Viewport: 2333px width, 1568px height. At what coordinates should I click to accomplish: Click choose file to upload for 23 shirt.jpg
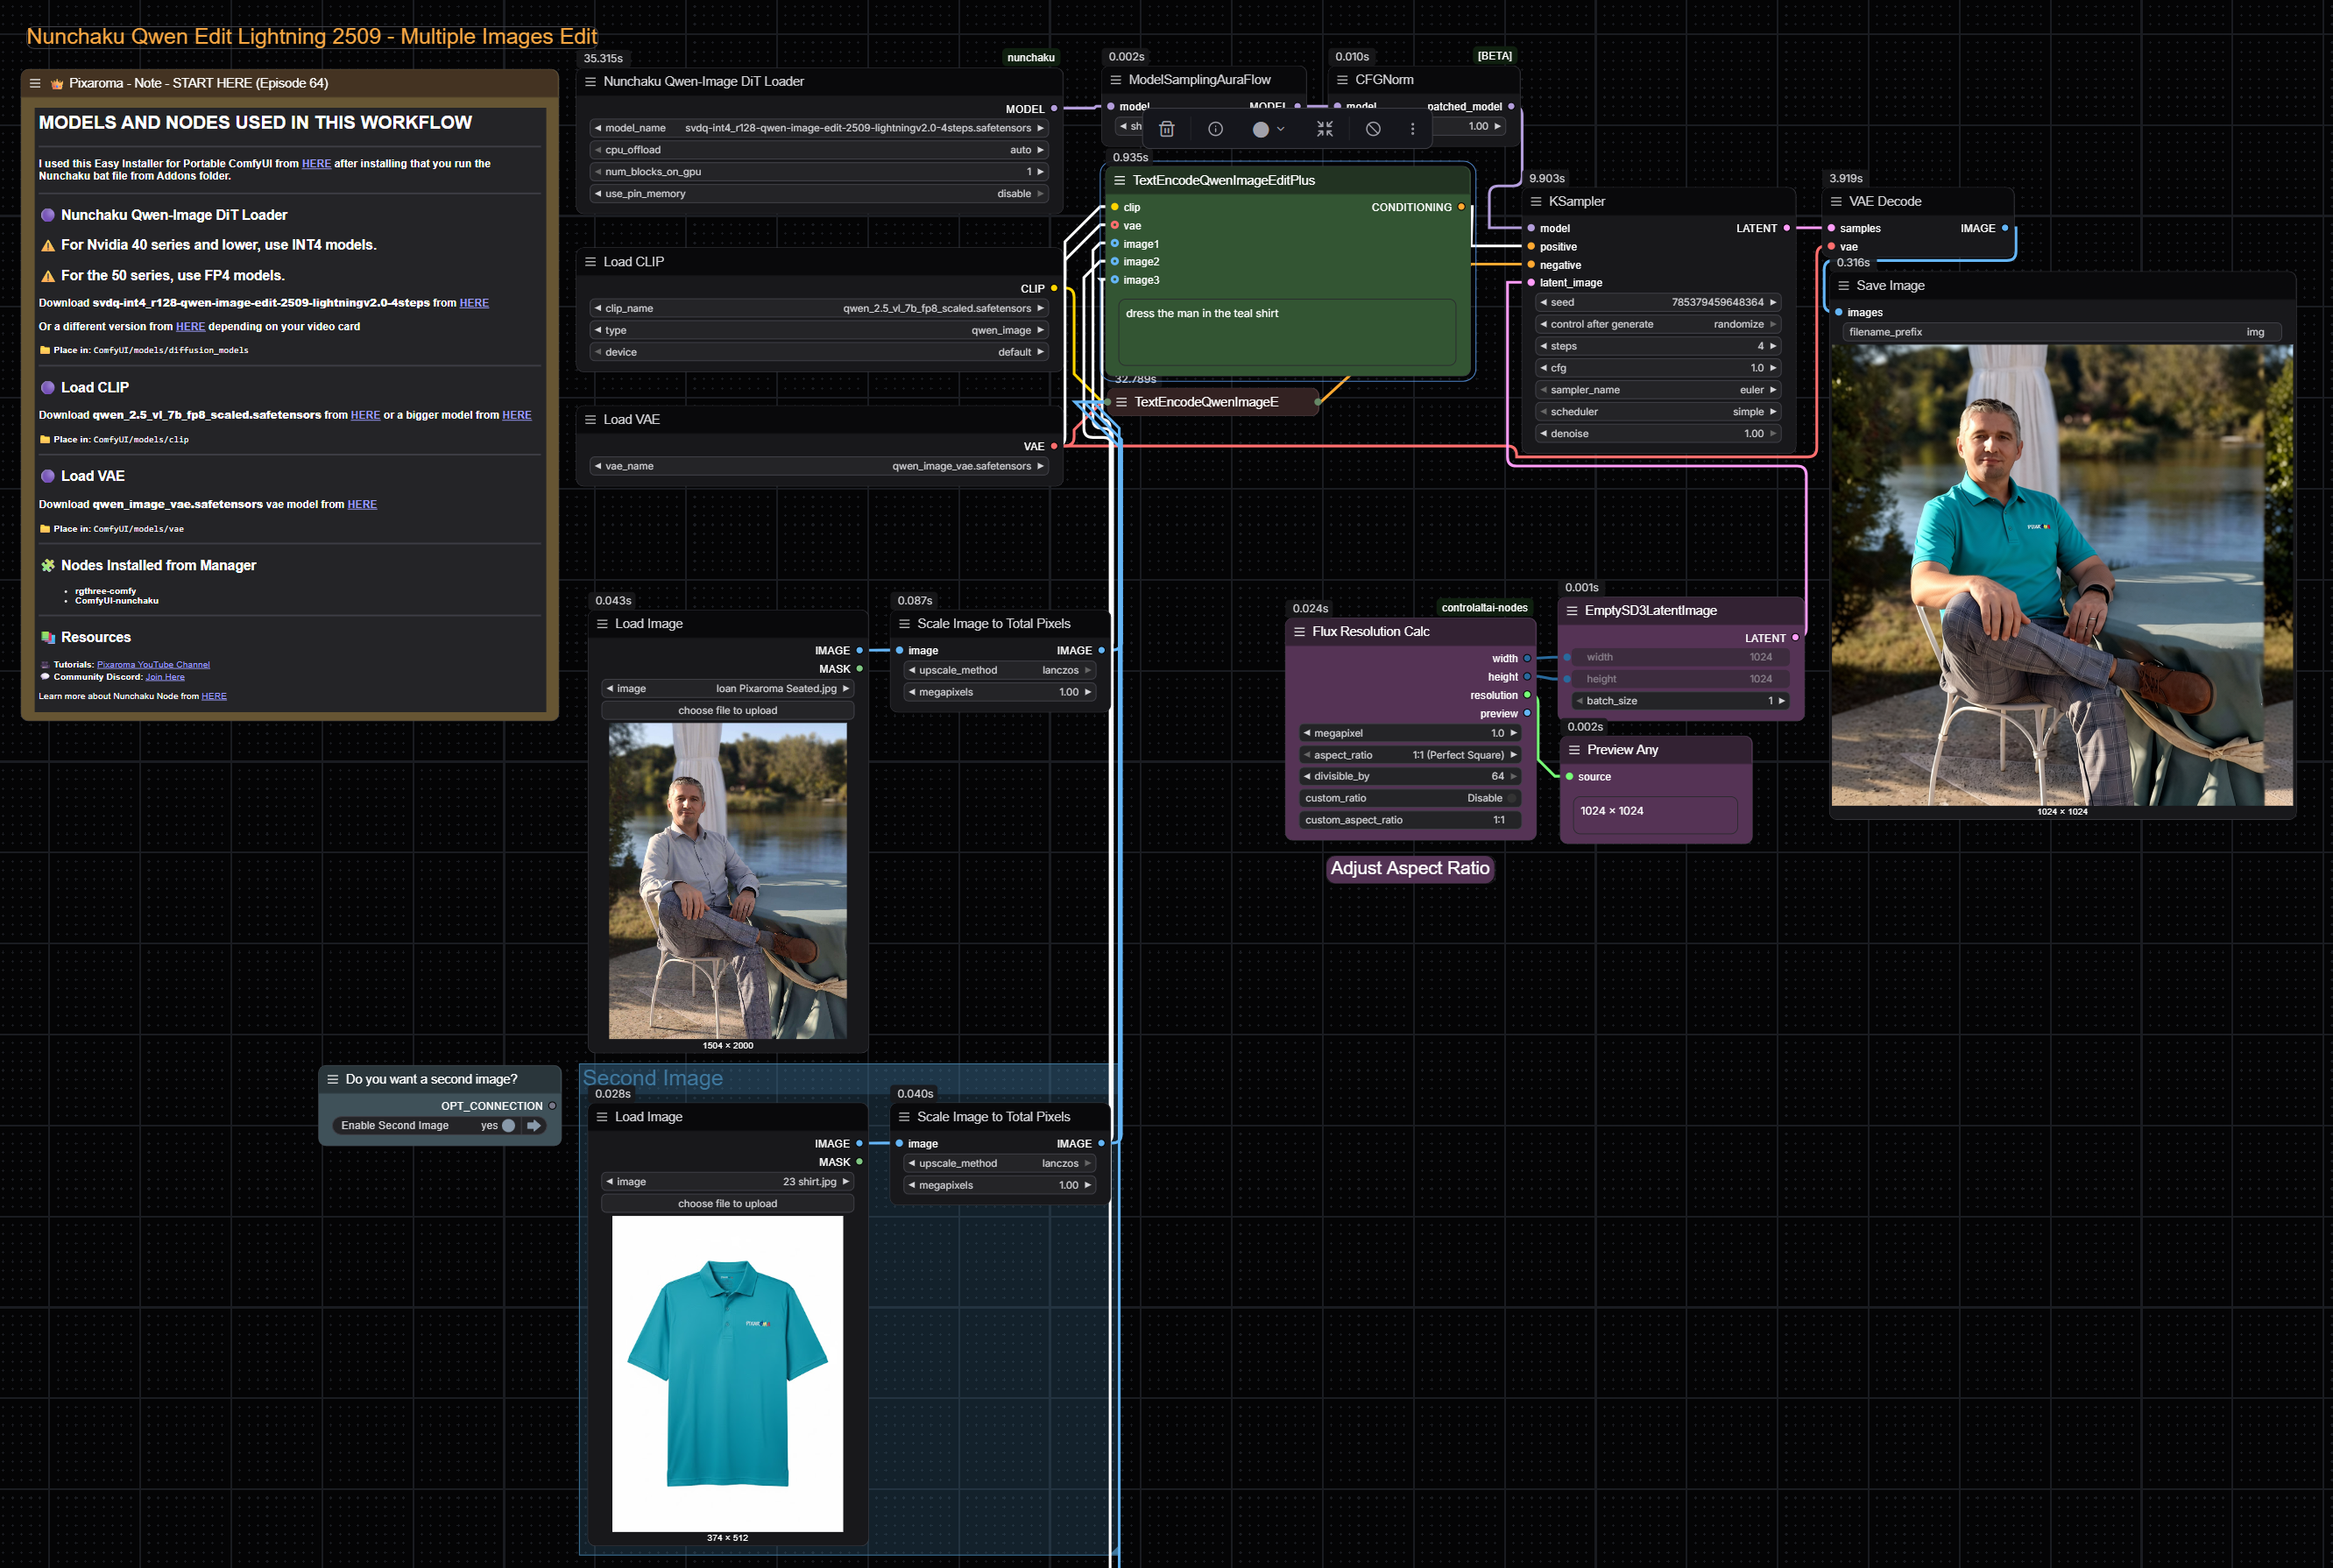727,1204
